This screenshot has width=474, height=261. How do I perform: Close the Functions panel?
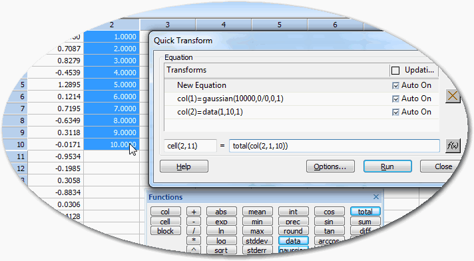375,197
